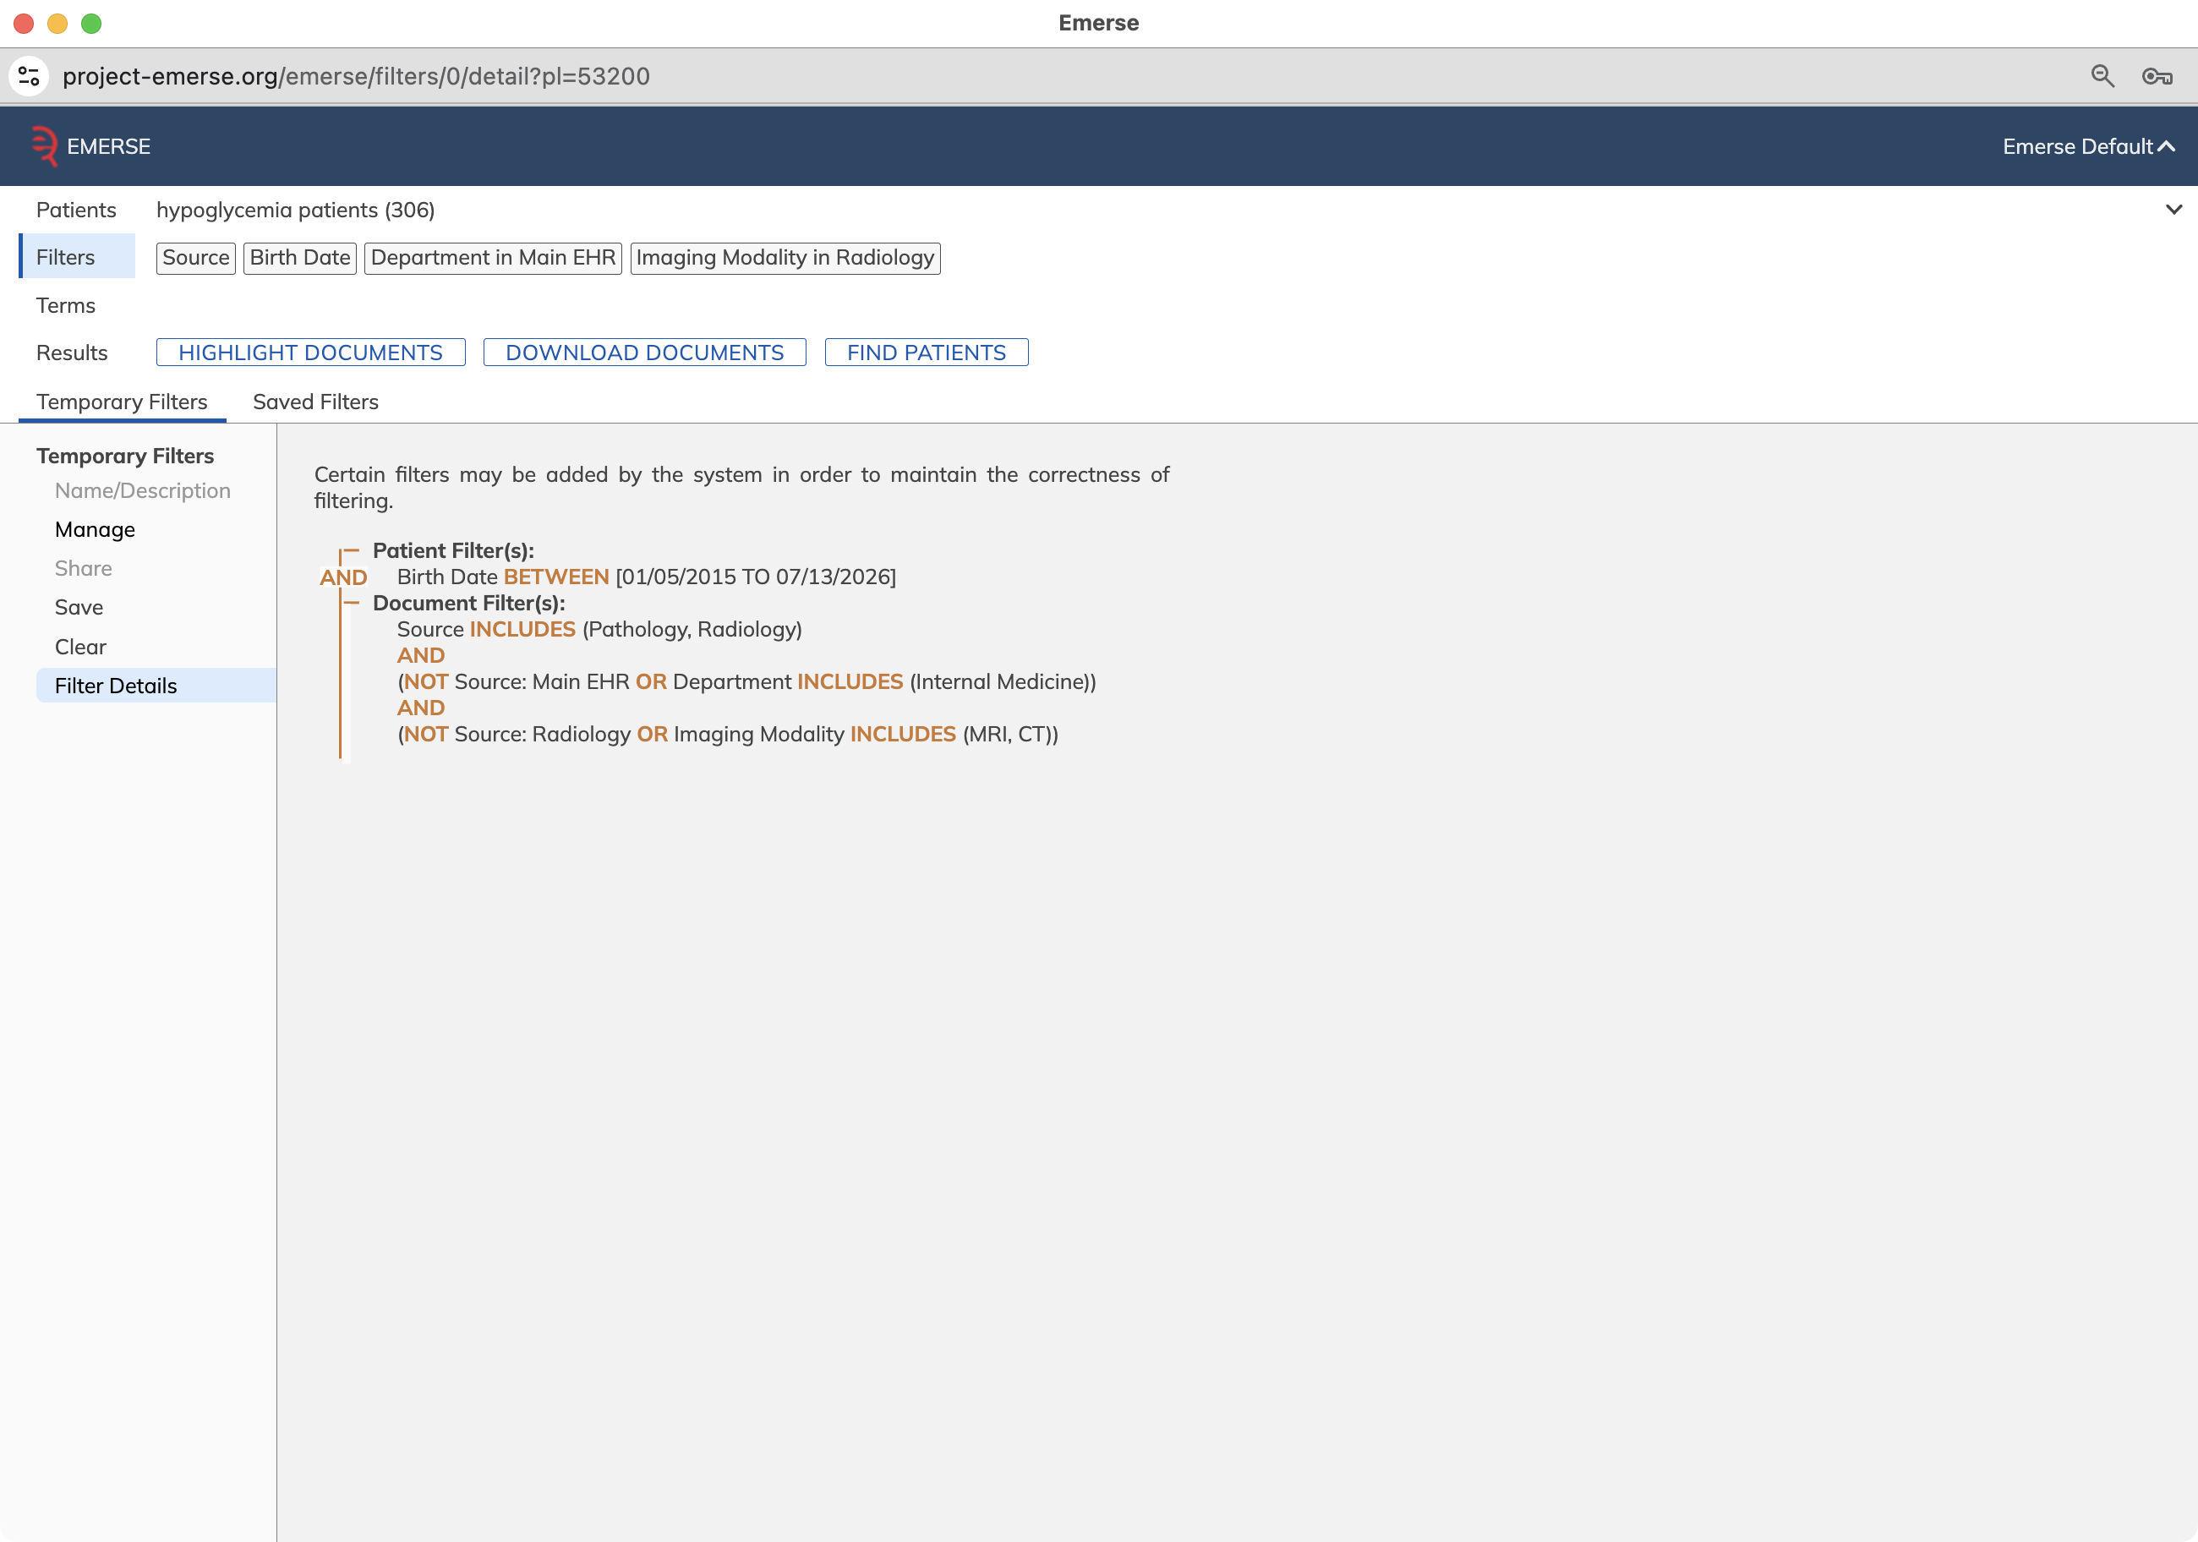Viewport: 2198px width, 1542px height.
Task: Click the Birth Date filter chip
Action: click(299, 258)
